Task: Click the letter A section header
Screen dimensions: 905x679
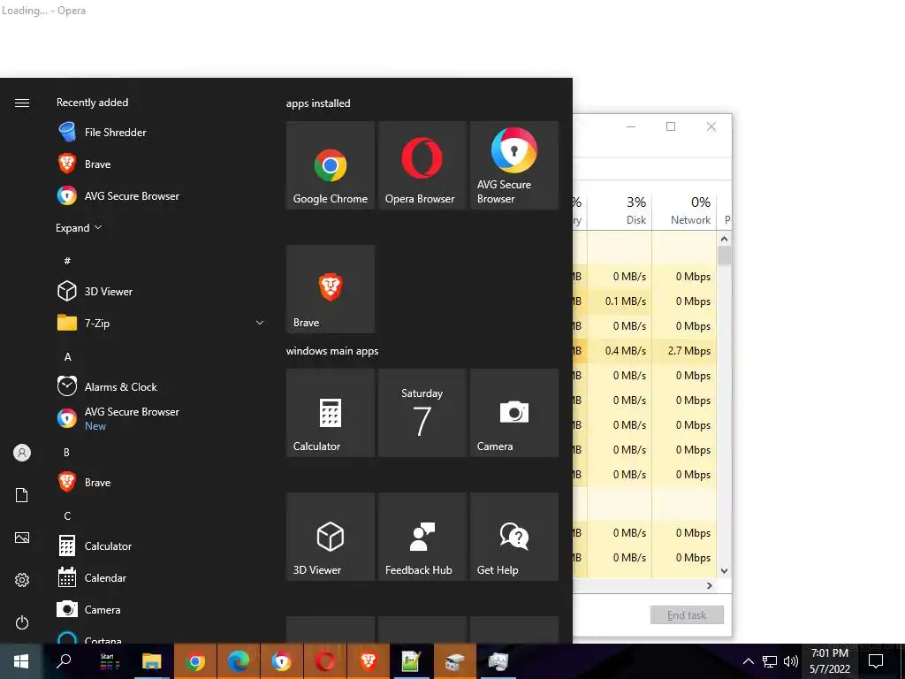Action: [67, 357]
